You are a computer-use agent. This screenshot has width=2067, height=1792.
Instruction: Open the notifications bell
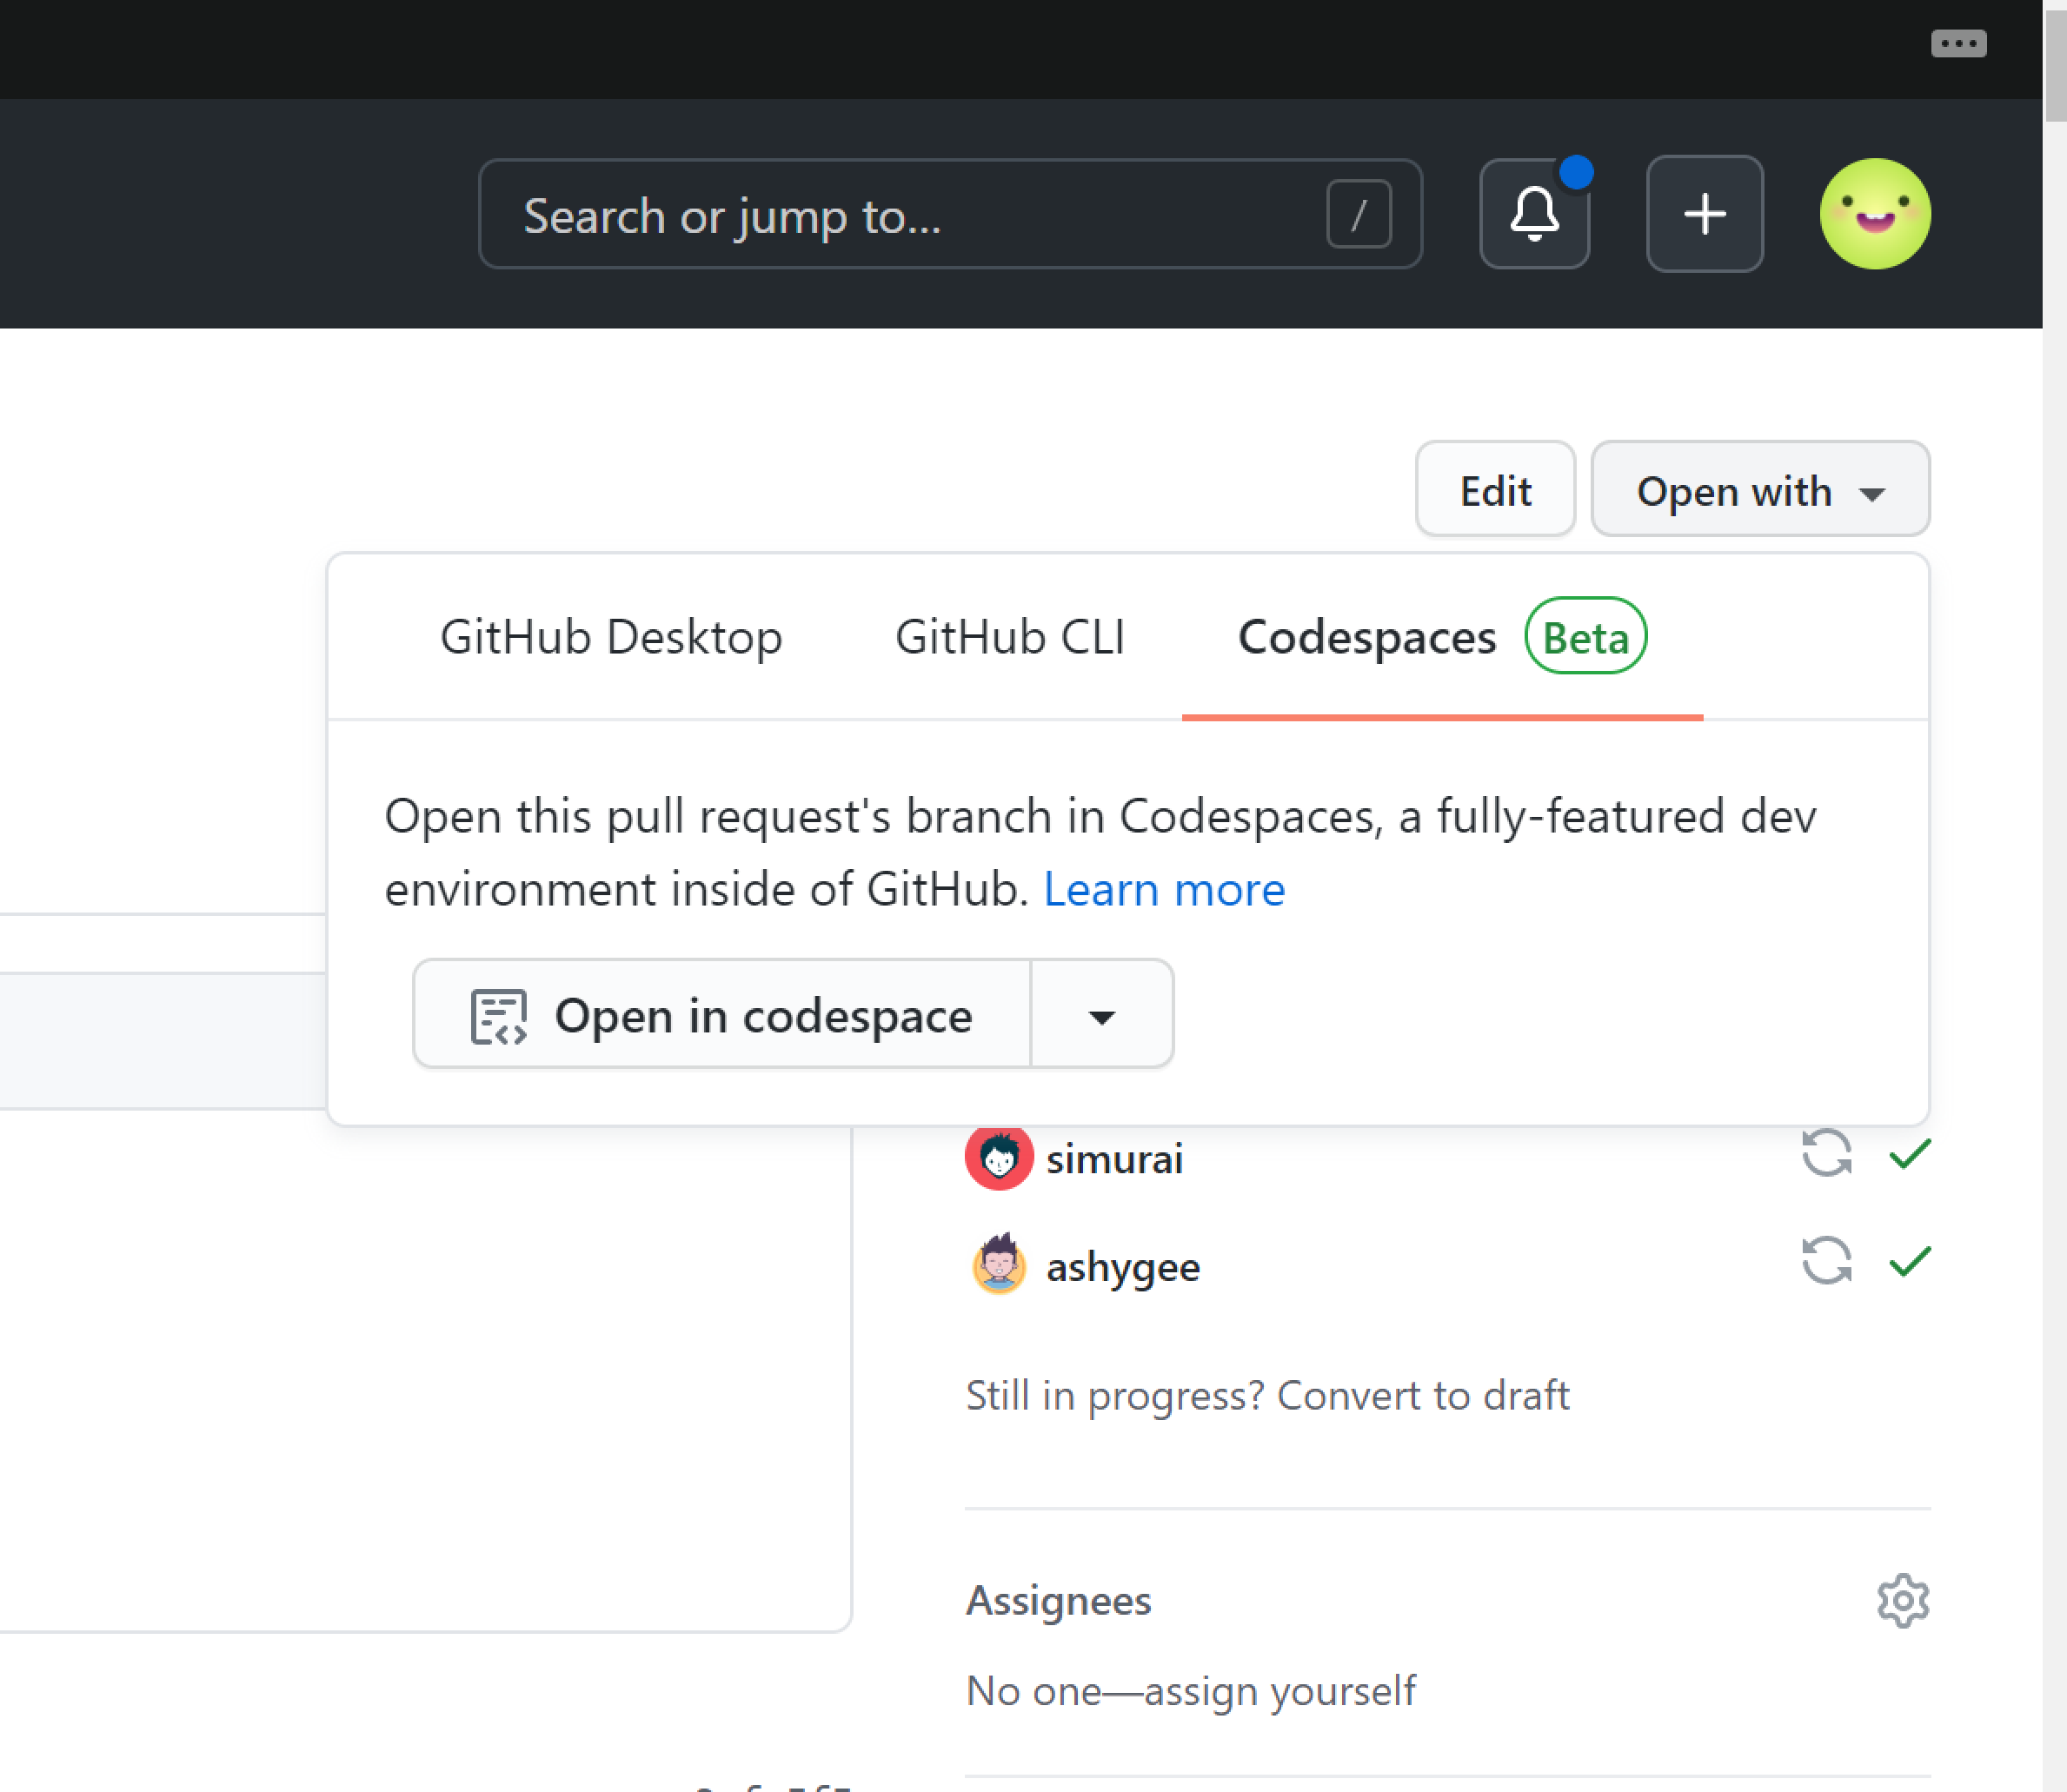coord(1535,213)
